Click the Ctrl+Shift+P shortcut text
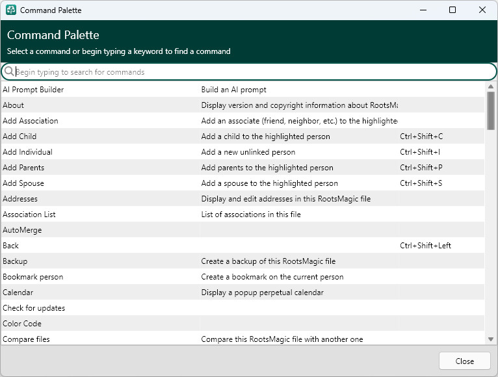This screenshot has height=377, width=498. click(x=421, y=168)
